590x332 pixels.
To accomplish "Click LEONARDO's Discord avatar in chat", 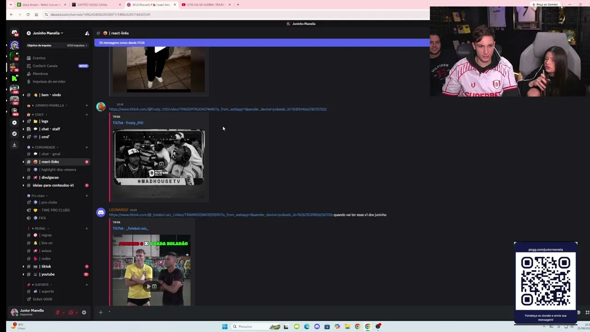I will (100, 212).
